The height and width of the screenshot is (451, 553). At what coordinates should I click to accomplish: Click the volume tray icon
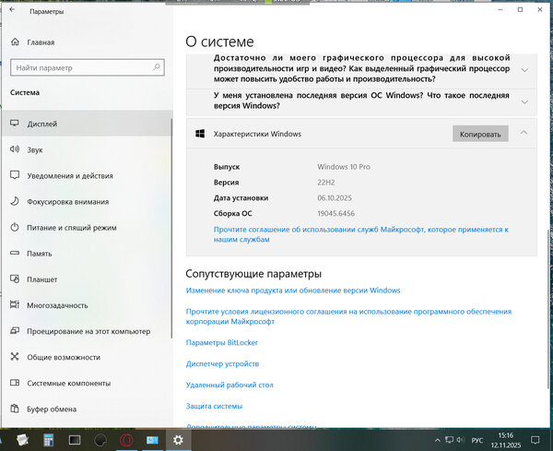click(461, 440)
